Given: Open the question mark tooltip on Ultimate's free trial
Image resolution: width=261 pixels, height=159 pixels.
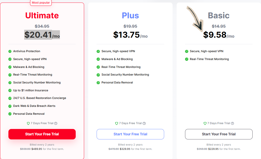Looking at the screenshot, I should coord(56,123).
